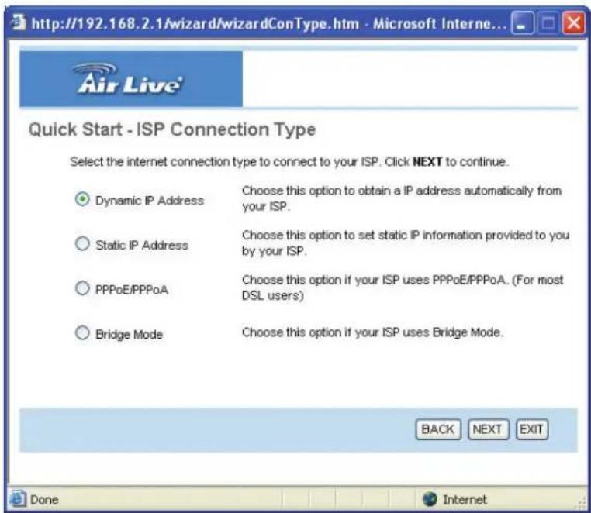591x513 pixels.
Task: Click 'set static IP information' description
Action: 406,243
